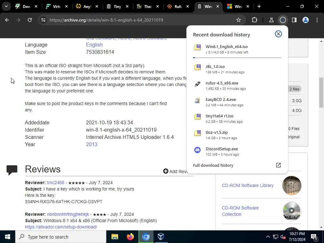Open CD-ROM Software Library link
The width and height of the screenshot is (324, 243).
pyautogui.click(x=247, y=185)
